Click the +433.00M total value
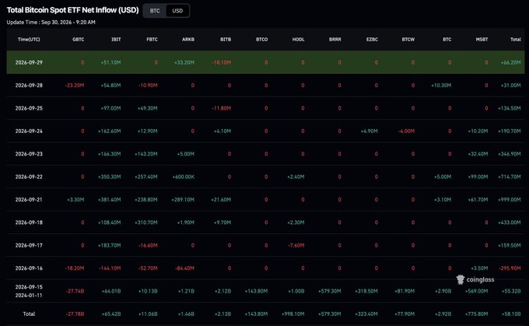529x326 pixels. 510,223
